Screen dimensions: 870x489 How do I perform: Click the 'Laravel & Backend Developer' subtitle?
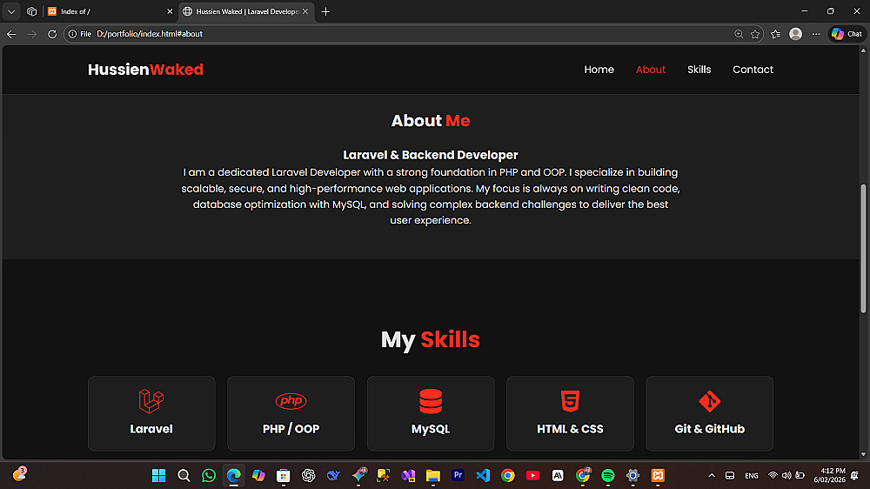431,155
